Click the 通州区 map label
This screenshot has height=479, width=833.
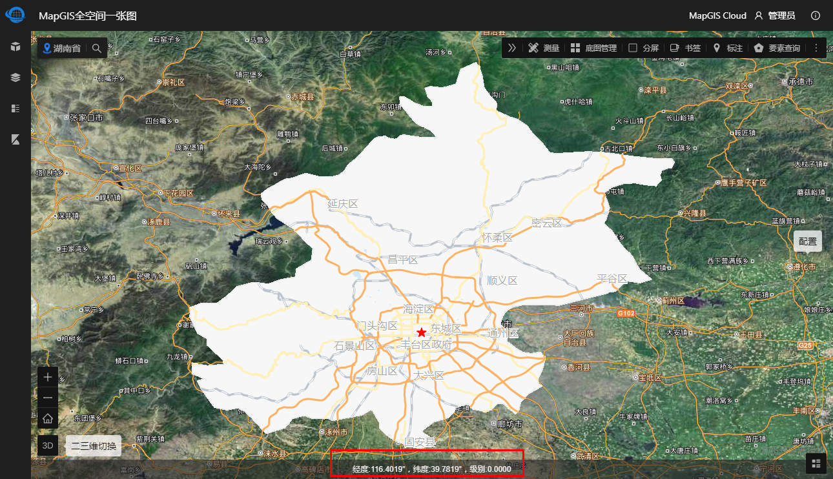[x=504, y=333]
